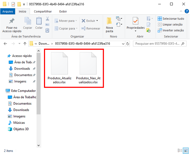Screen dimensions: 190x154
Task: Click the Fixar no Acesso rápido pin icon
Action: point(12,21)
